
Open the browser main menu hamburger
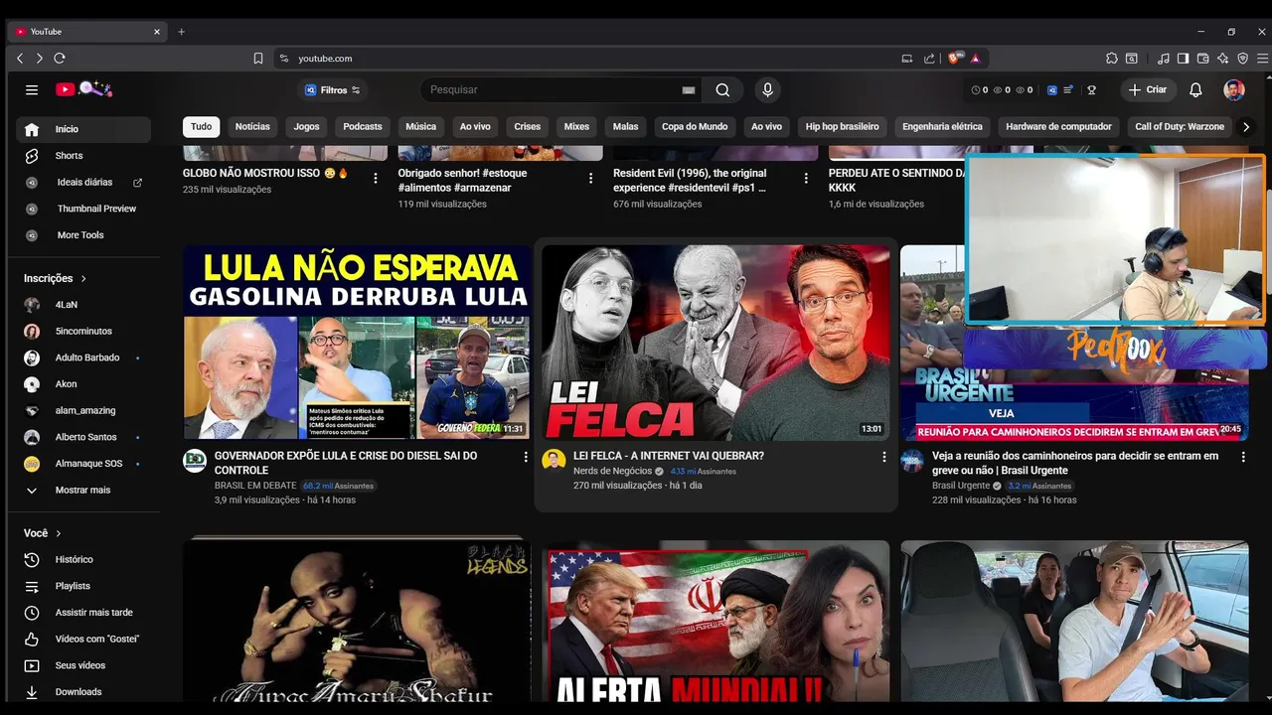point(1262,59)
